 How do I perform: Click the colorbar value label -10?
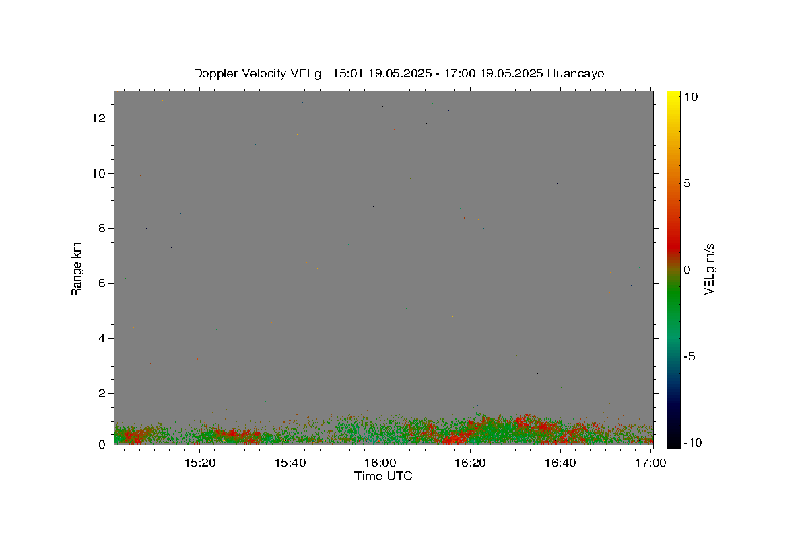(x=692, y=443)
